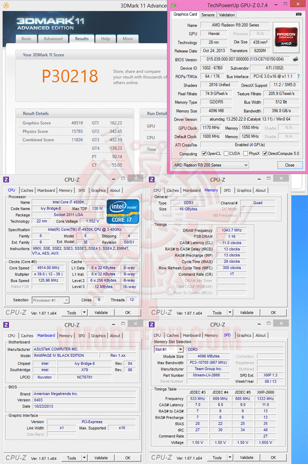The width and height of the screenshot is (308, 464).
Task: Click the Channel # Quad field
Action: tap(258, 203)
